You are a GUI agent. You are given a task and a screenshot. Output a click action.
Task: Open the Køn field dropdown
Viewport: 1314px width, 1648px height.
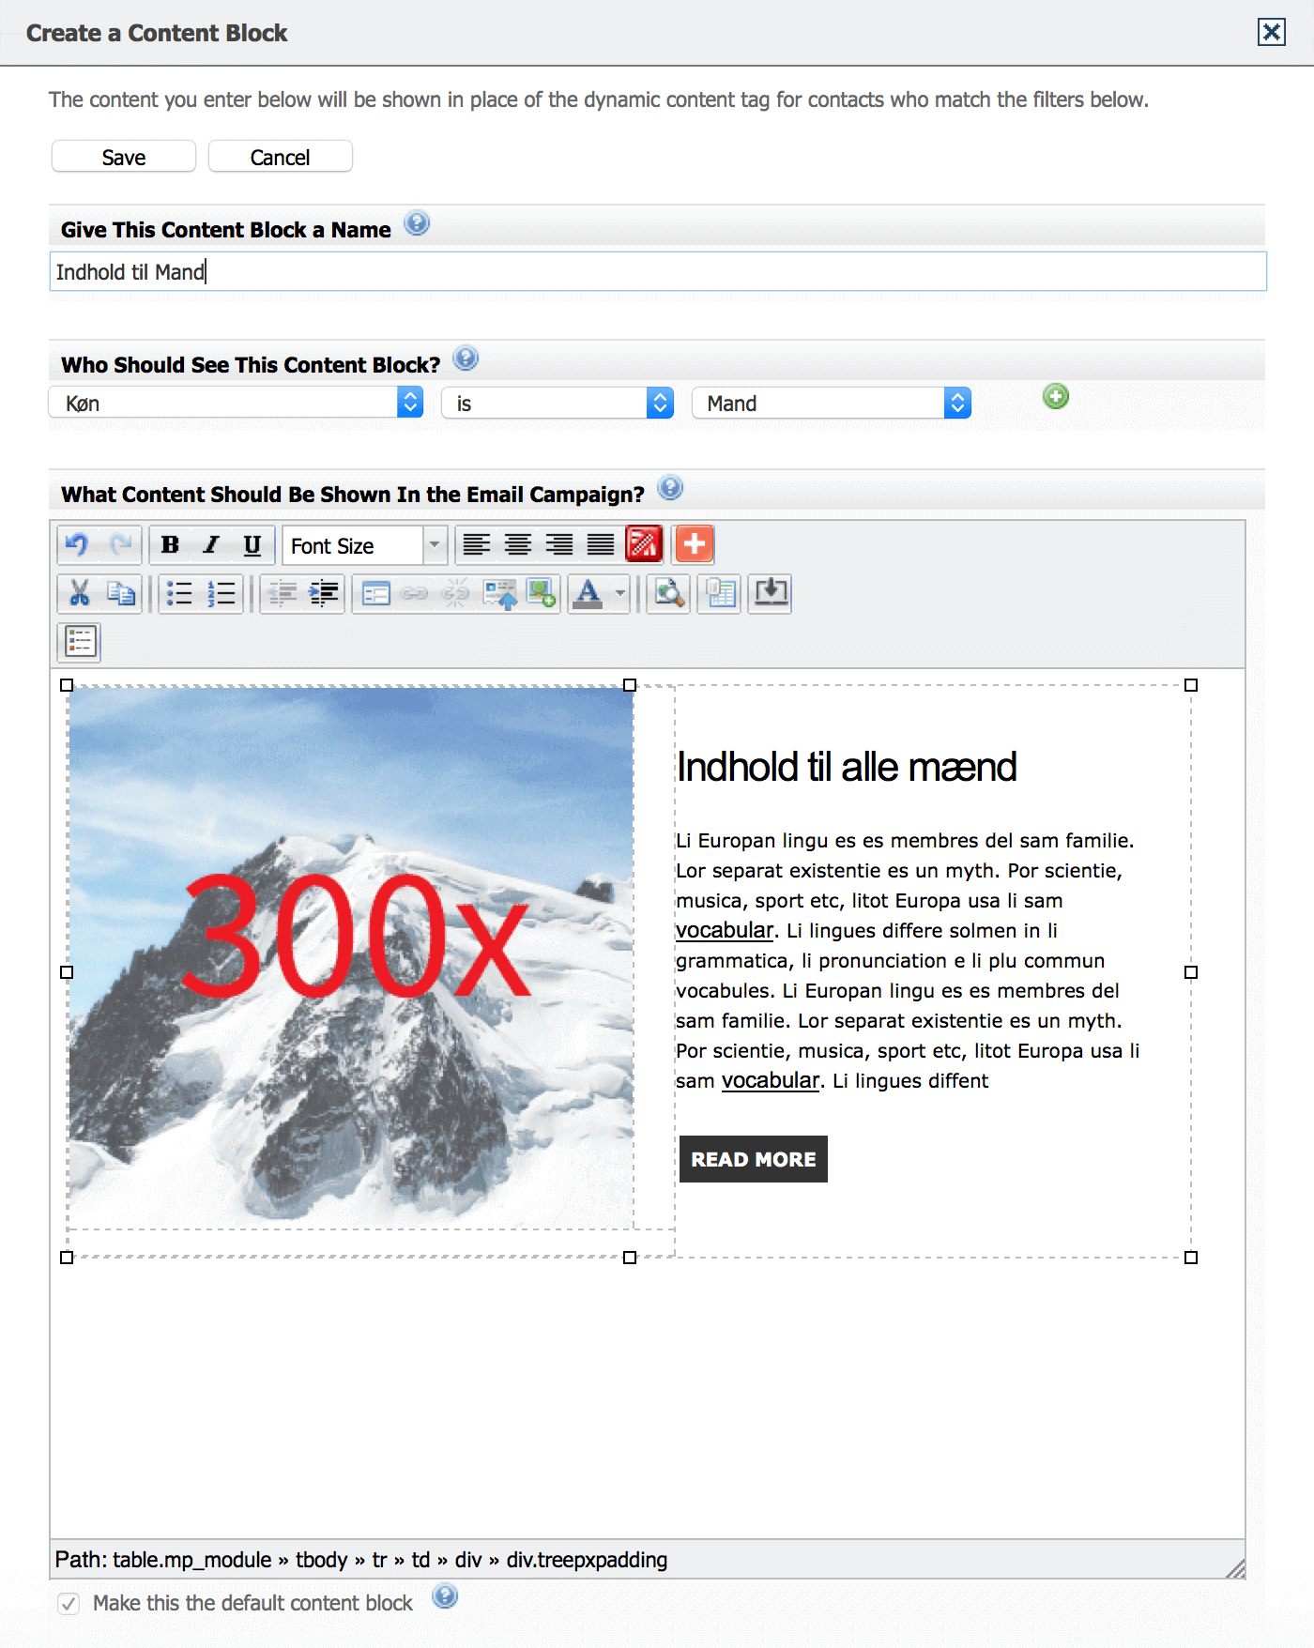pos(236,403)
